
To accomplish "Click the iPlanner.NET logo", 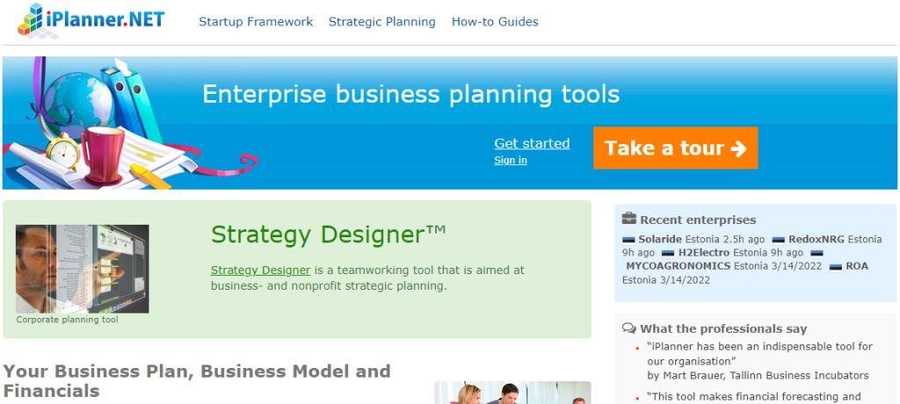I will coord(91,21).
